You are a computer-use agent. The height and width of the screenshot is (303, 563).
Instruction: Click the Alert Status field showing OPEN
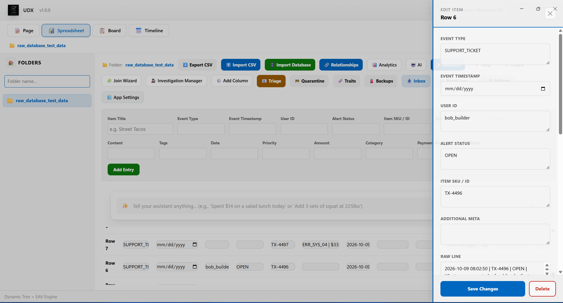[x=495, y=159]
